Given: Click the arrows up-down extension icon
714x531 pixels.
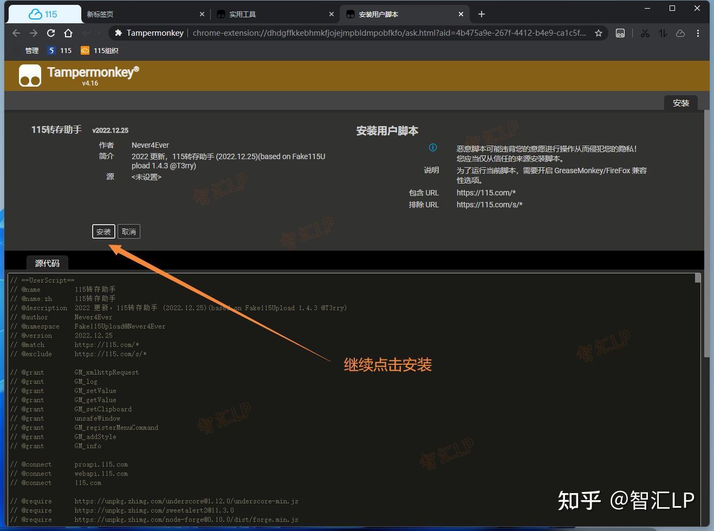Looking at the screenshot, I should click(x=662, y=33).
